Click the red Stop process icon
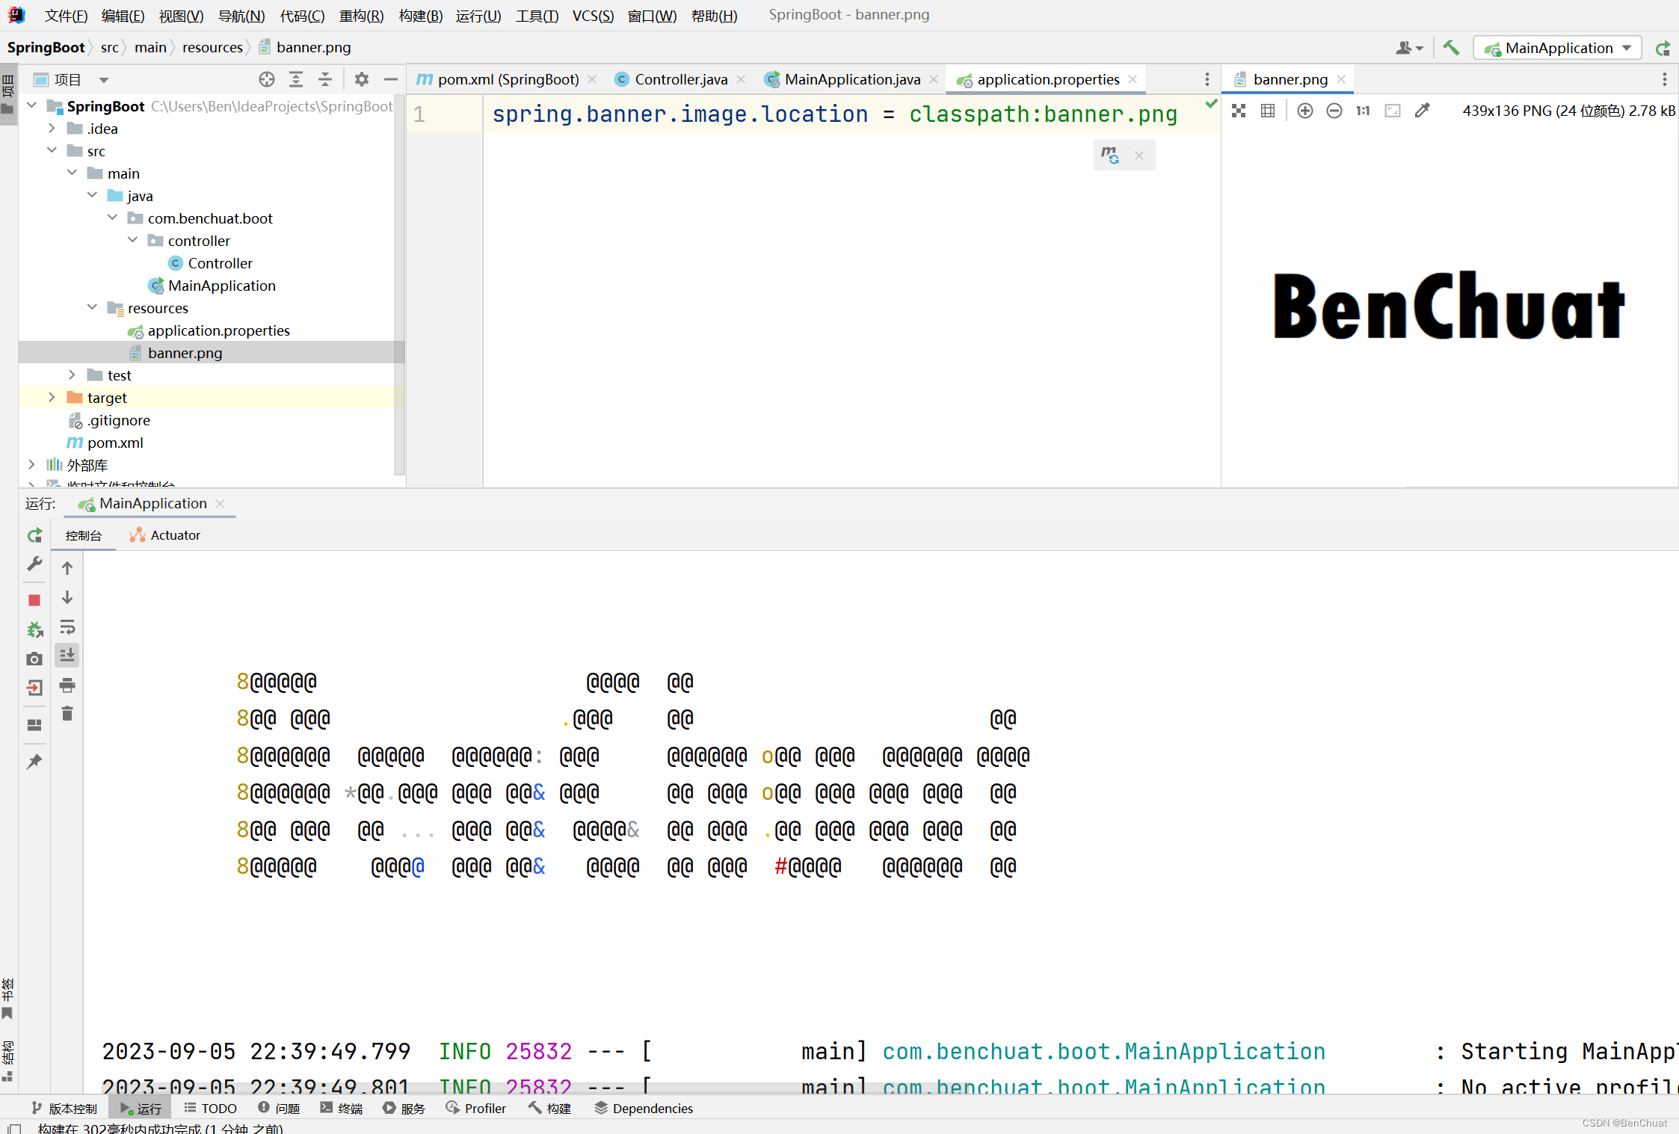The width and height of the screenshot is (1679, 1134). click(x=34, y=600)
